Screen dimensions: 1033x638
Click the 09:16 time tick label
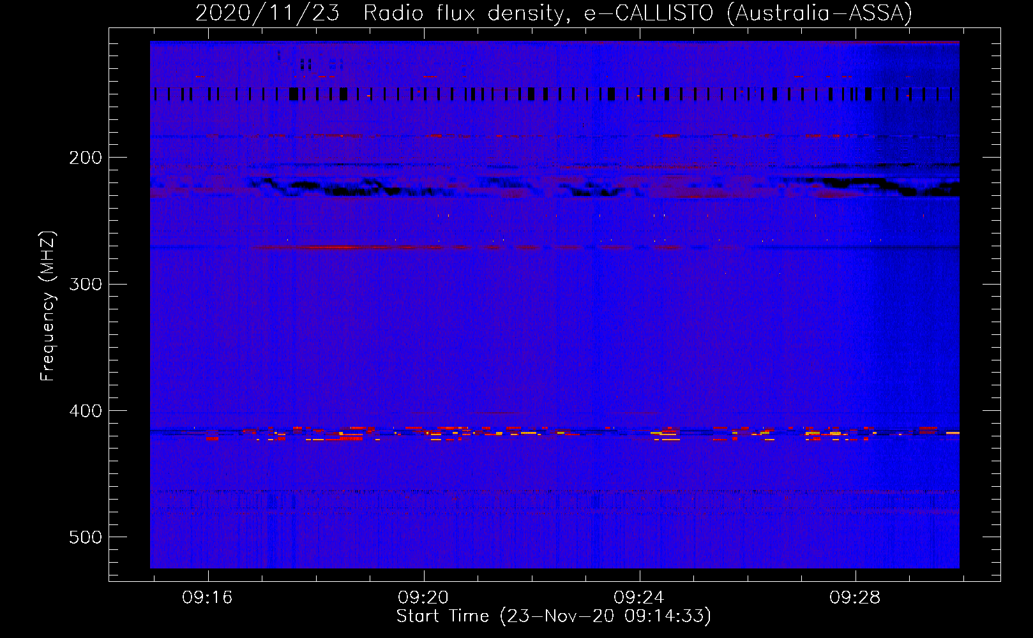pyautogui.click(x=207, y=598)
